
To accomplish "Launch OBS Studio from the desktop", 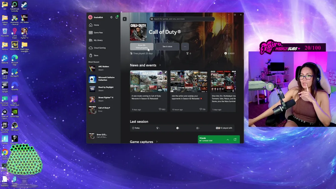I will [15, 127].
